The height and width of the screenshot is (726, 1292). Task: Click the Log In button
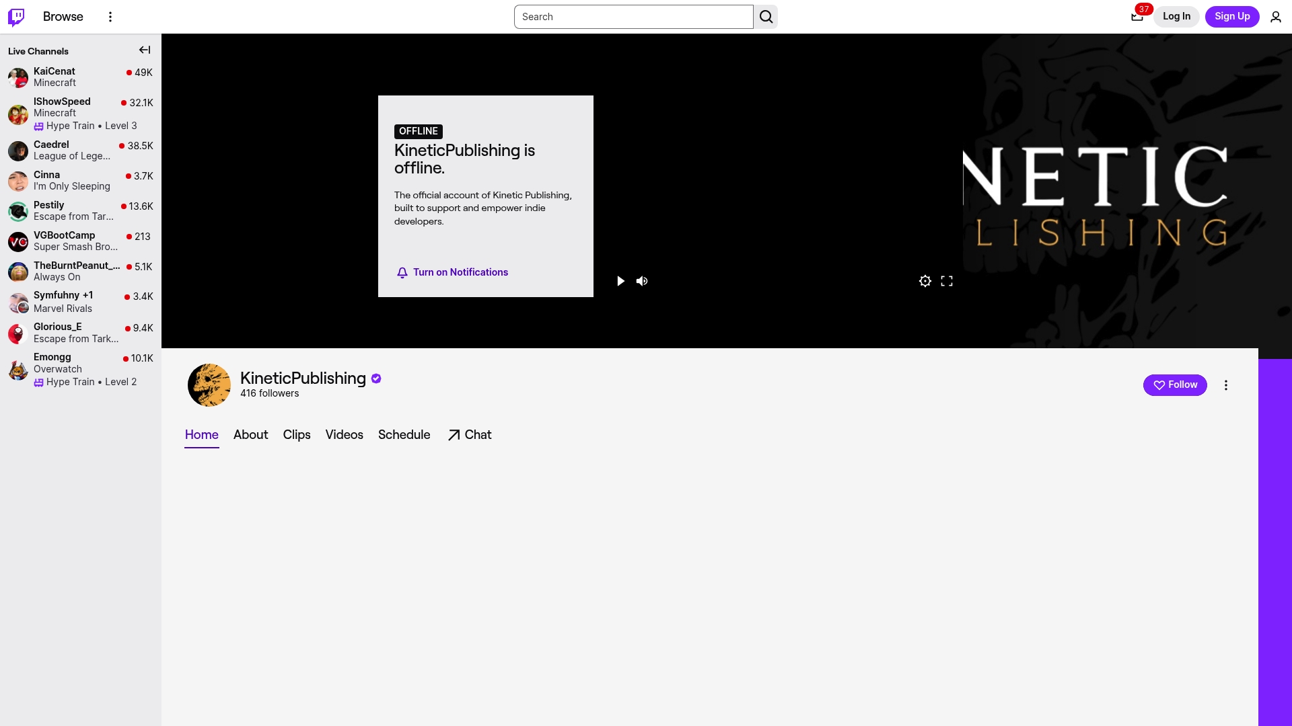pyautogui.click(x=1177, y=17)
